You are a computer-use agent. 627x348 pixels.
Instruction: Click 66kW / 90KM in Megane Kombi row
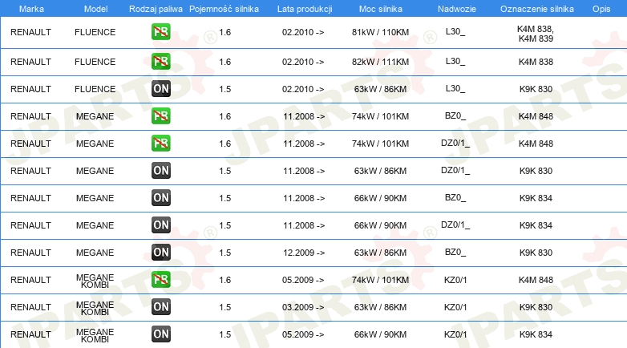(380, 334)
